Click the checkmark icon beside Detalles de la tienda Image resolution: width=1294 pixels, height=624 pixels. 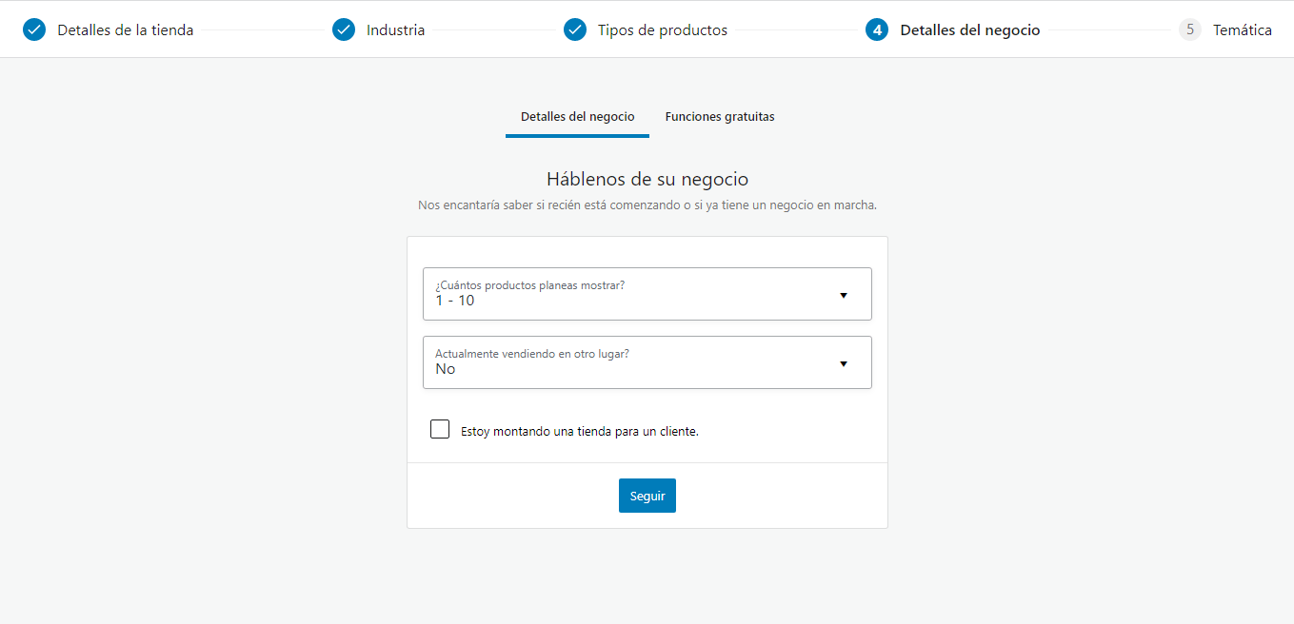tap(34, 29)
